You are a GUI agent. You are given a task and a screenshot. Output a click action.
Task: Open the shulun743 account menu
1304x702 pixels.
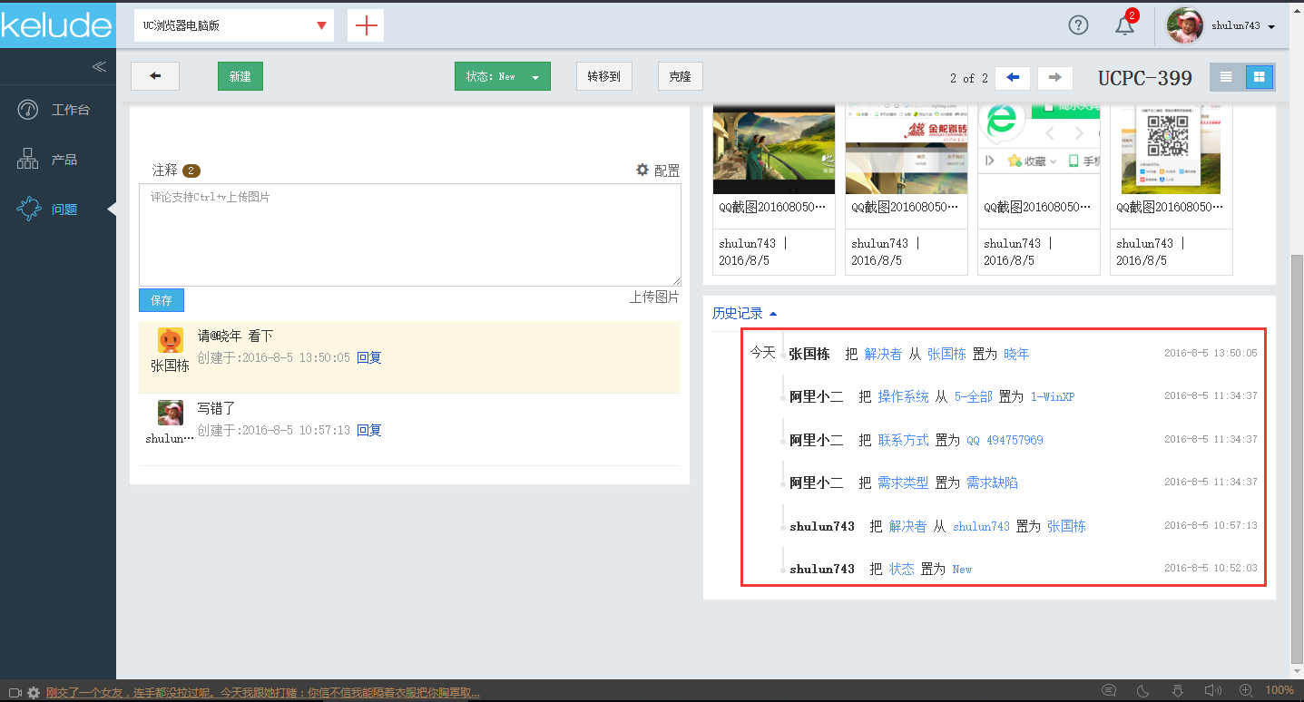pos(1221,26)
